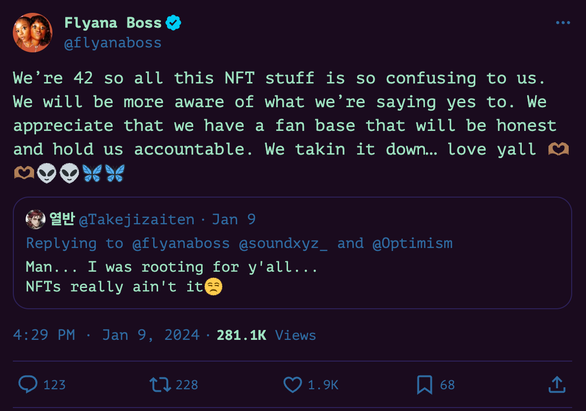Open the @flyanaboss handle link

coord(113,43)
